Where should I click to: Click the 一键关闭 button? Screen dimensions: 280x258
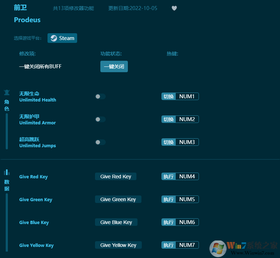114,66
